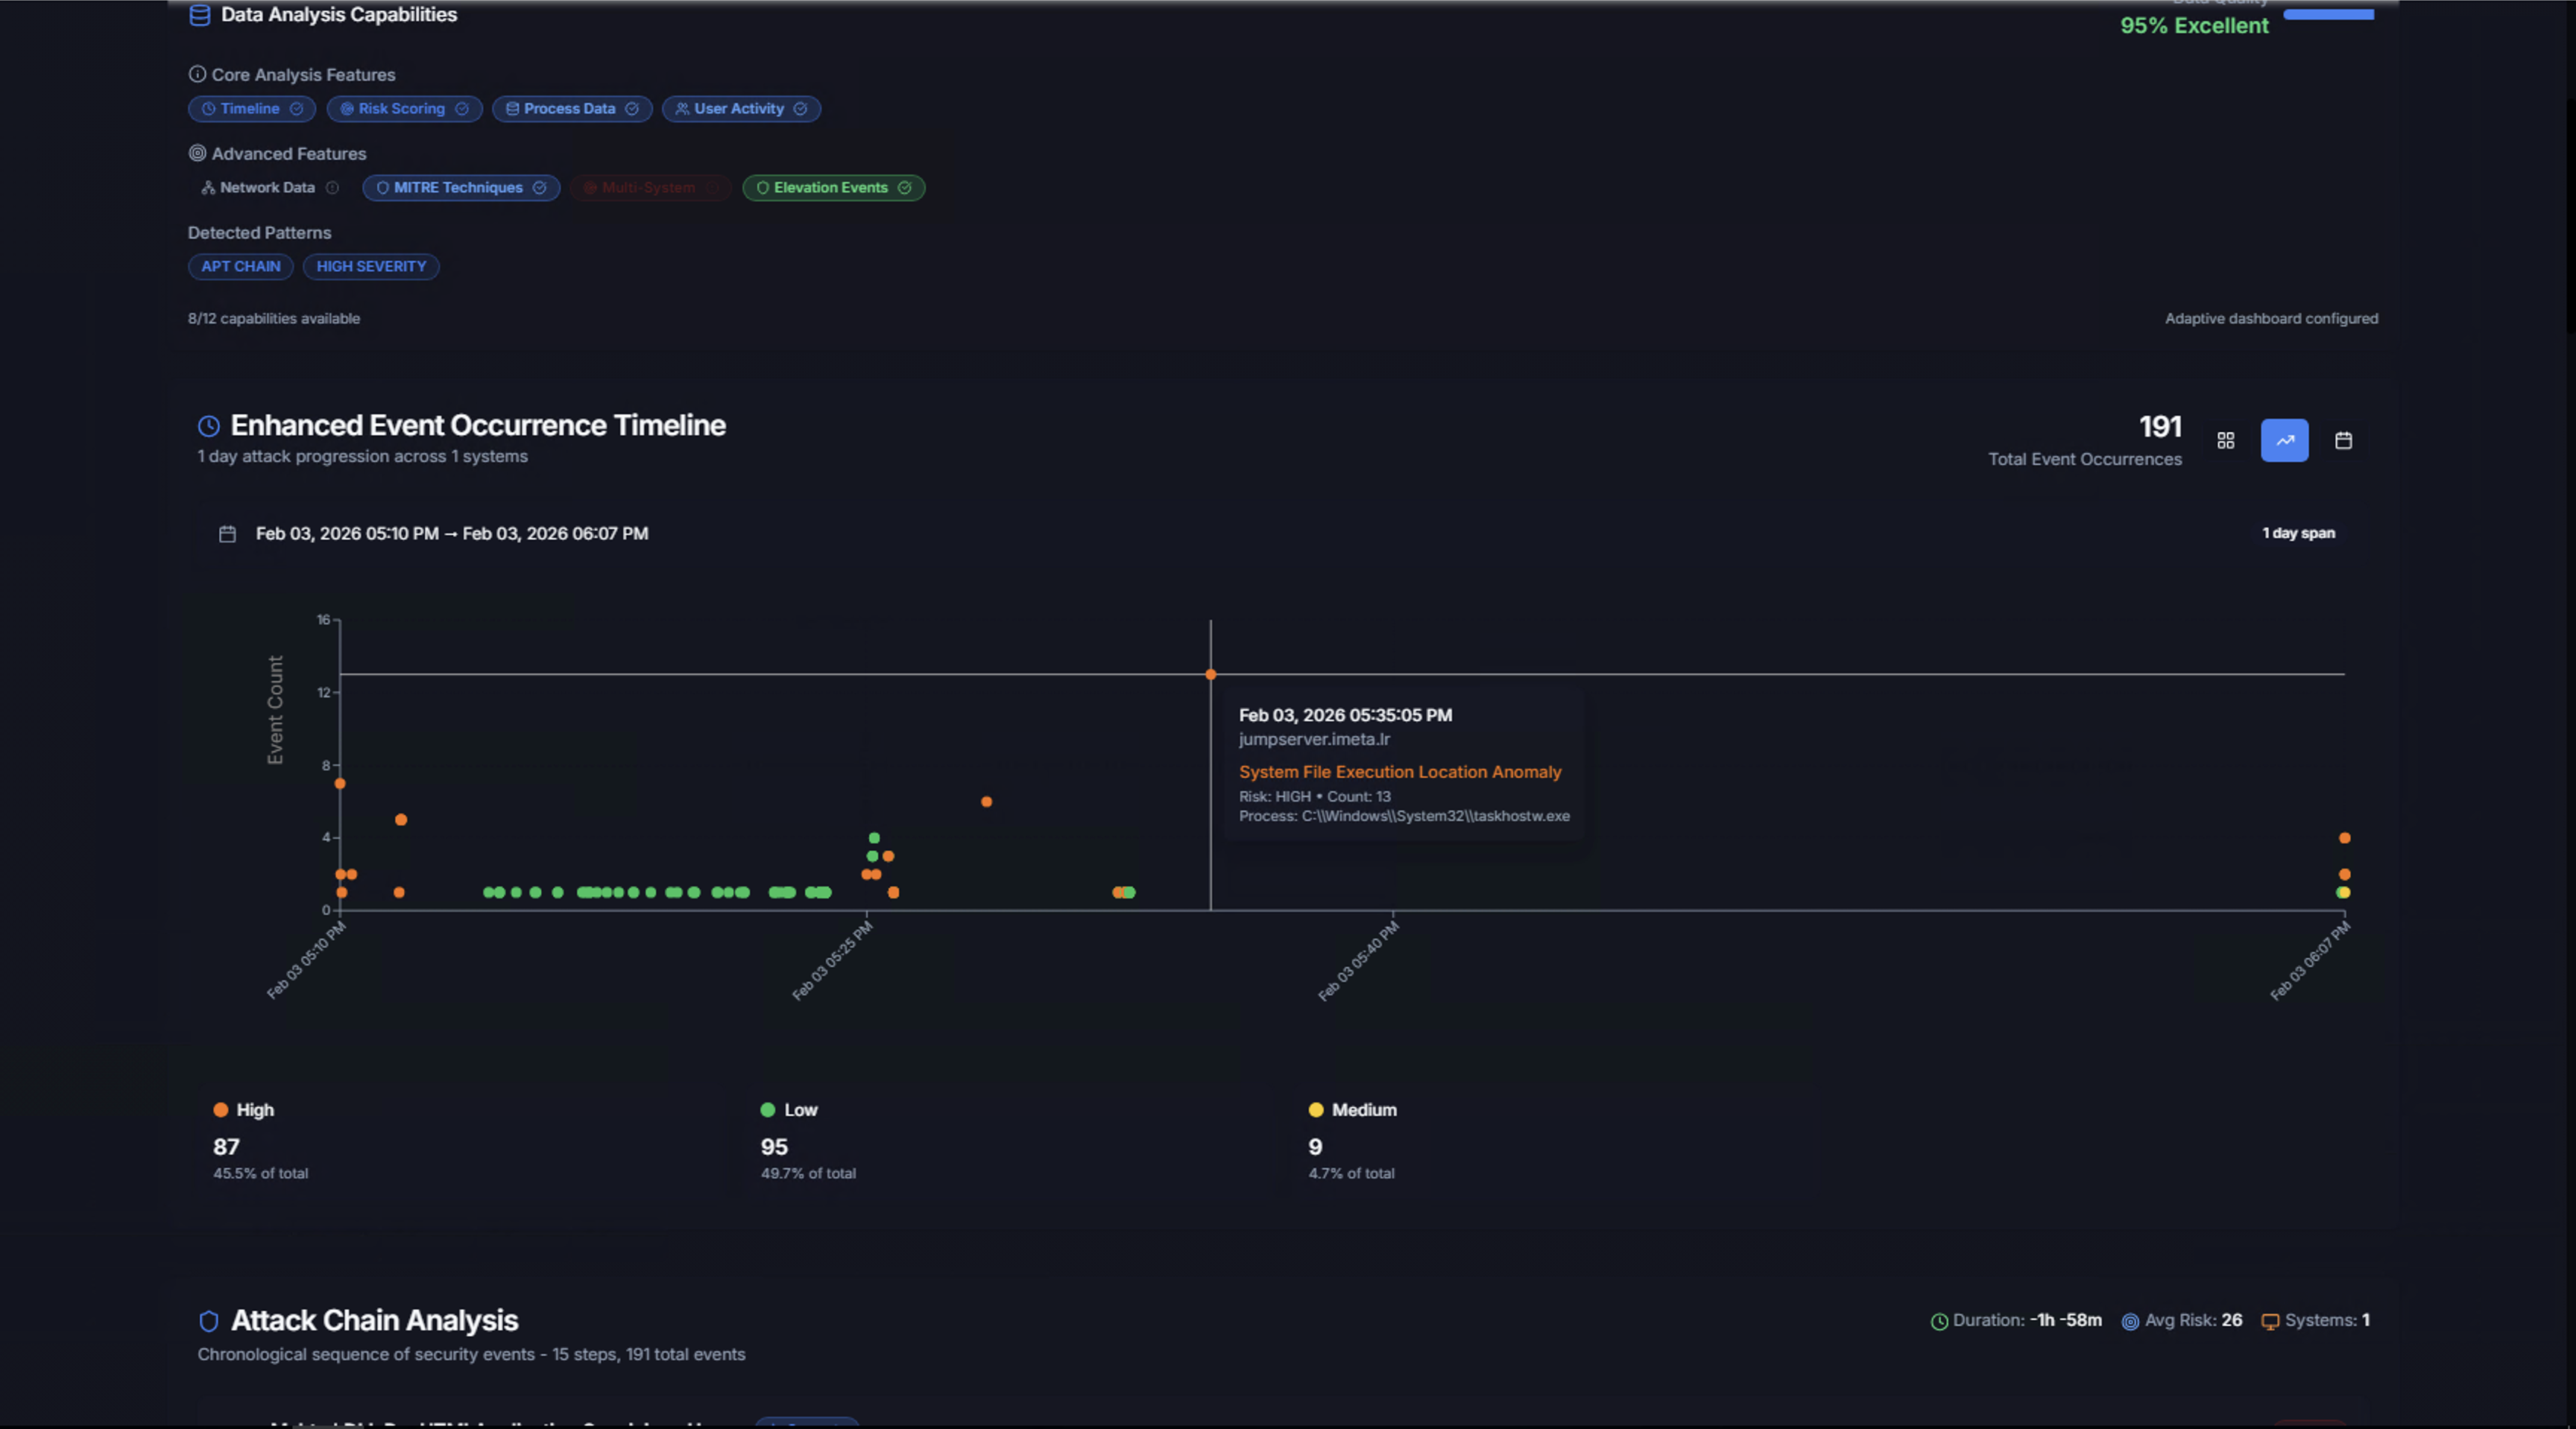Click the shield icon beside Attack Chain Analysis
The image size is (2576, 1429).
click(x=208, y=1321)
